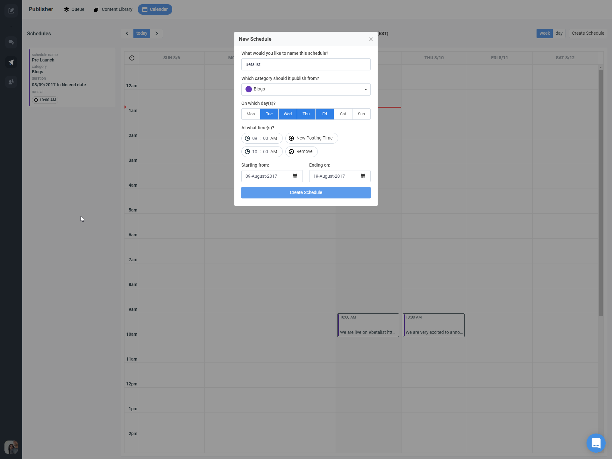612x459 pixels.
Task: Open the conversations chat bubble sidebar icon
Action: (11, 42)
